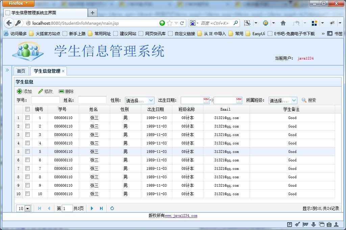Bookmark this page with star icon
This screenshot has height=230, width=346.
[170, 23]
